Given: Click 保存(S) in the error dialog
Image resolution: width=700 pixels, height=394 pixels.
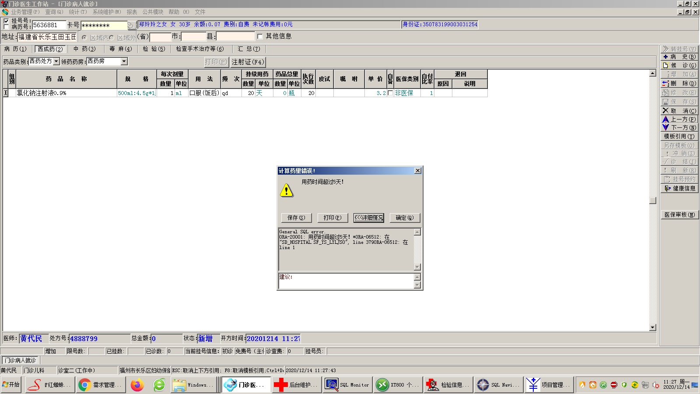Looking at the screenshot, I should click(296, 218).
